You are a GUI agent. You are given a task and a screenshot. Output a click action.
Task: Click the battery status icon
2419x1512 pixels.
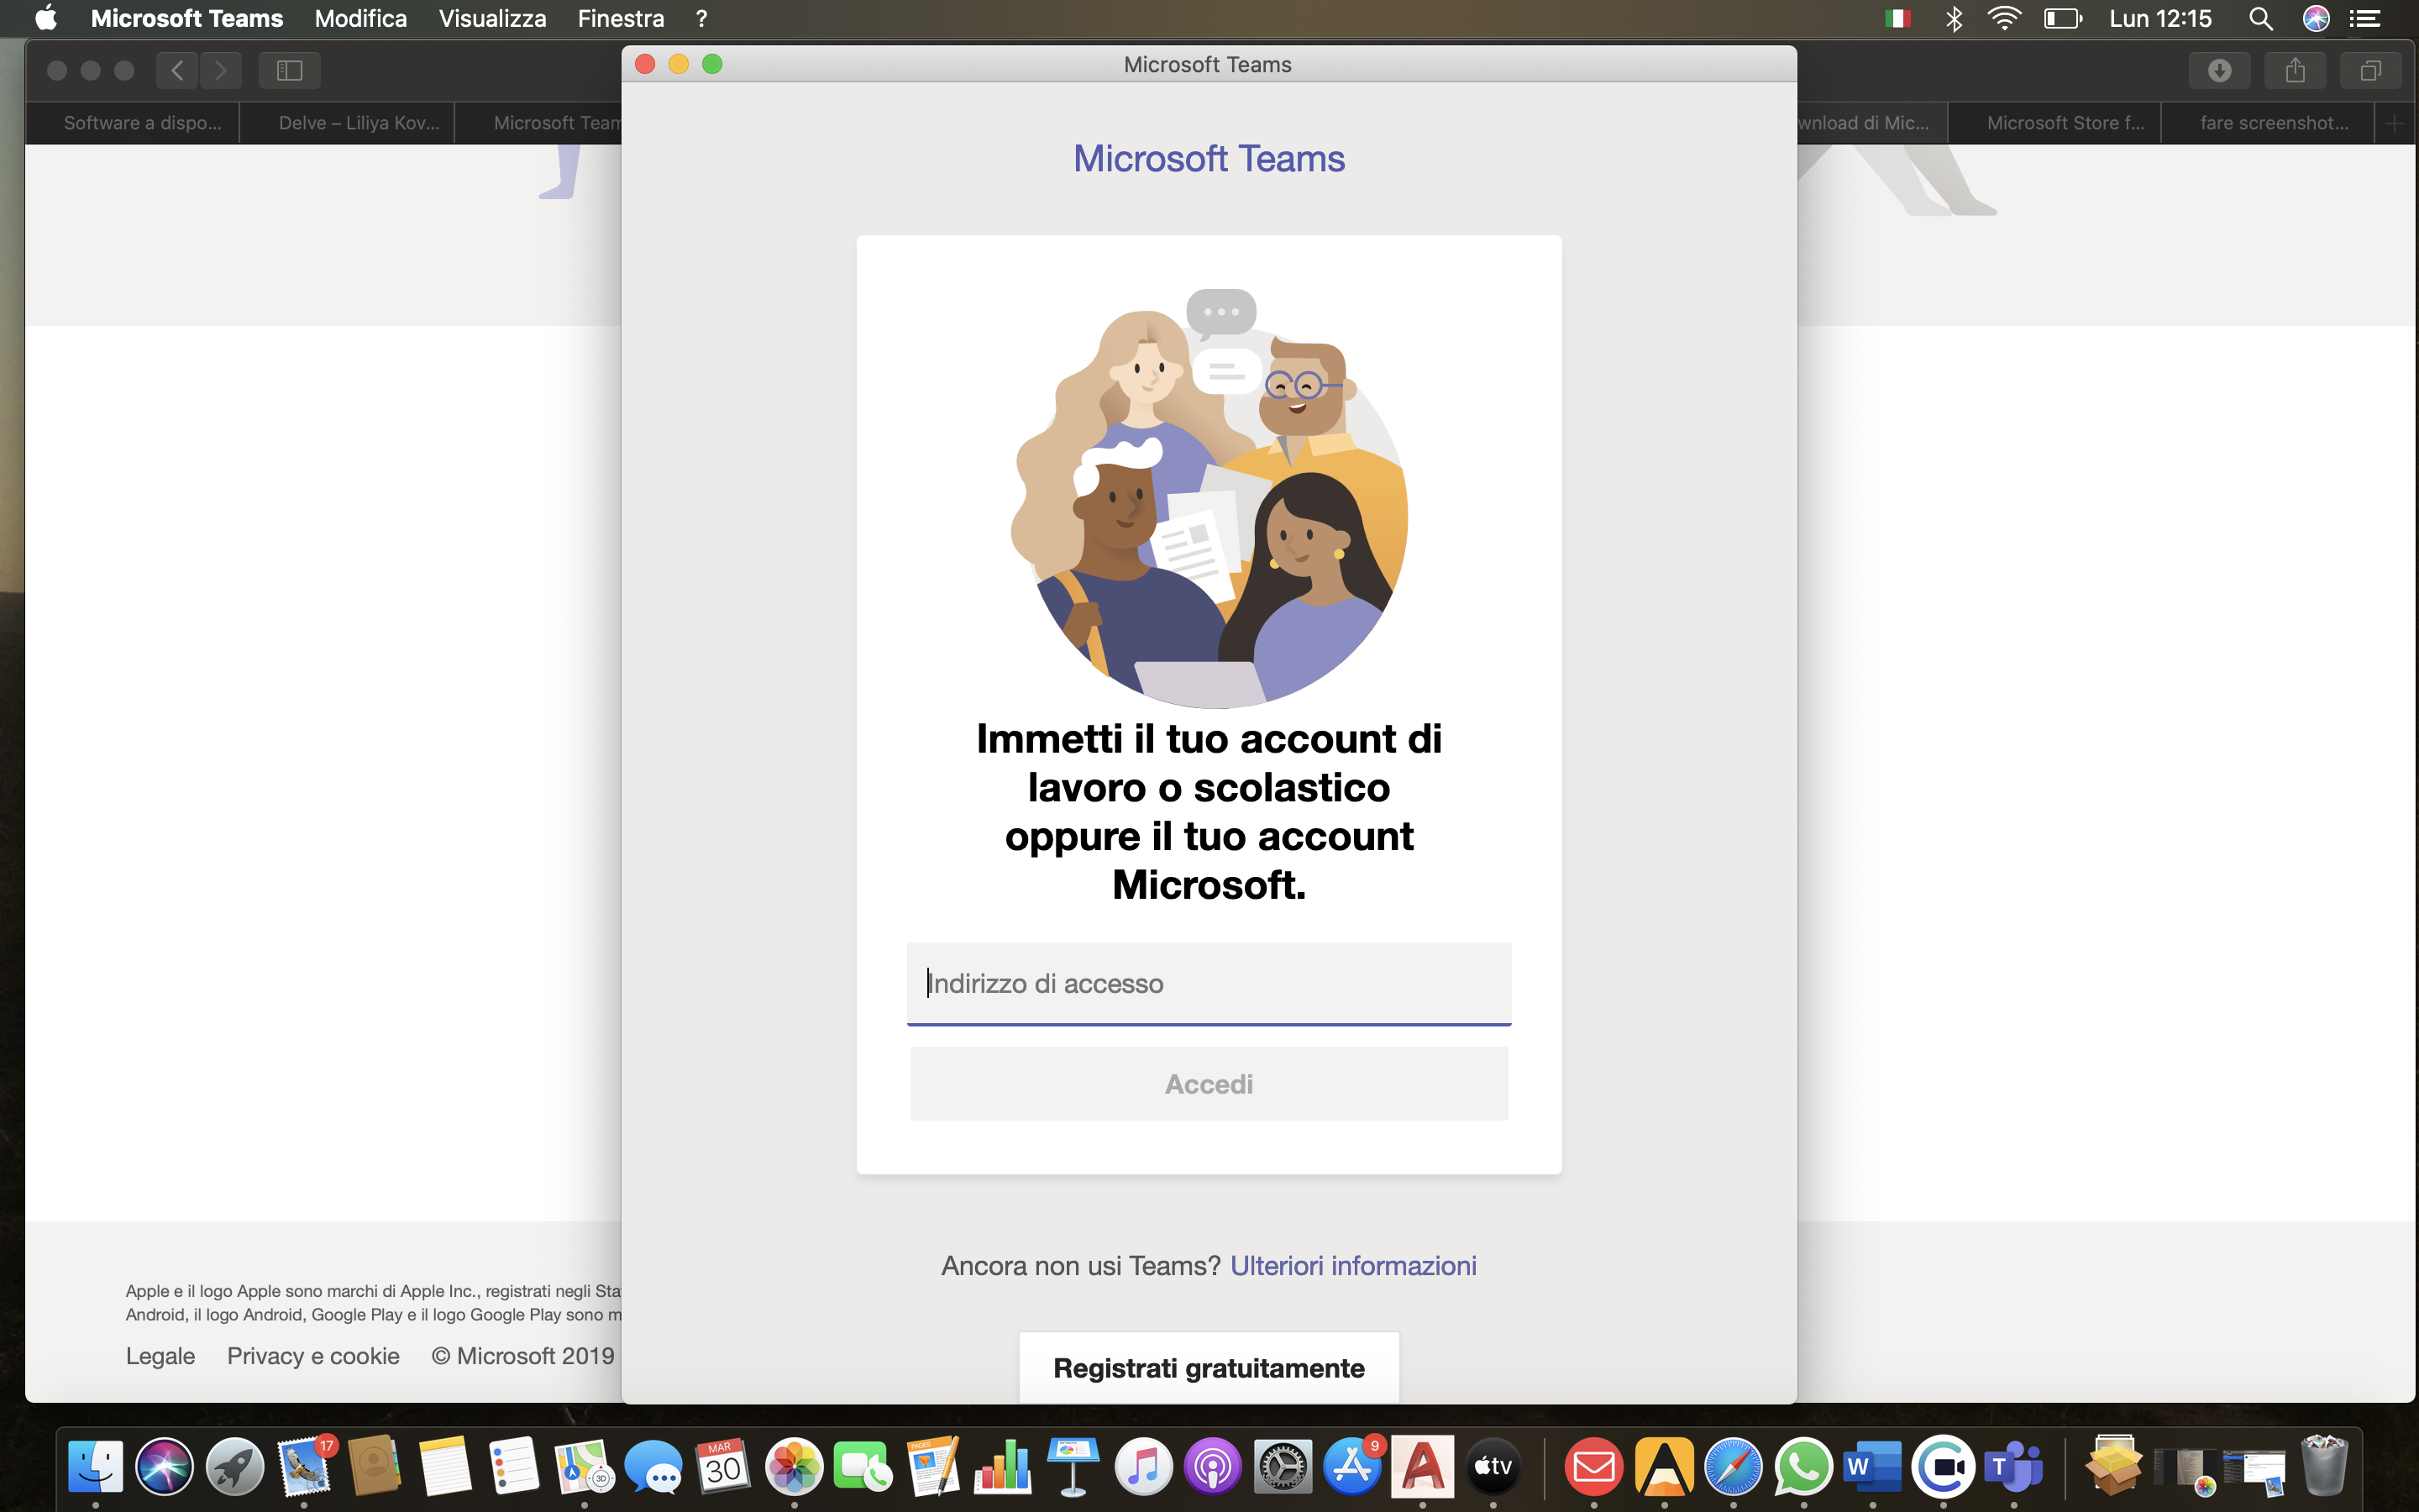coord(2062,18)
